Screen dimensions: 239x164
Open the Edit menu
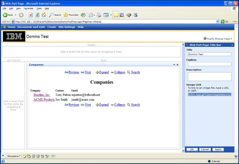point(11,8)
